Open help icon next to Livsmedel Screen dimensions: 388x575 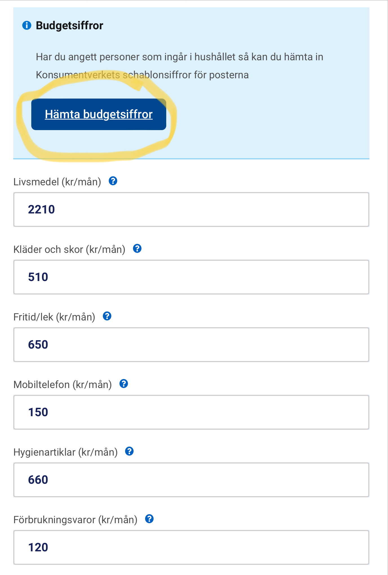point(113,181)
